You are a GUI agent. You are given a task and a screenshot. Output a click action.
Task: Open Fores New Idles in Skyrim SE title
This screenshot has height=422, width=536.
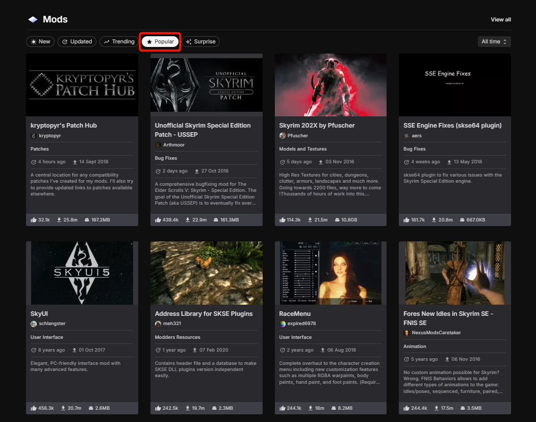[x=448, y=318]
